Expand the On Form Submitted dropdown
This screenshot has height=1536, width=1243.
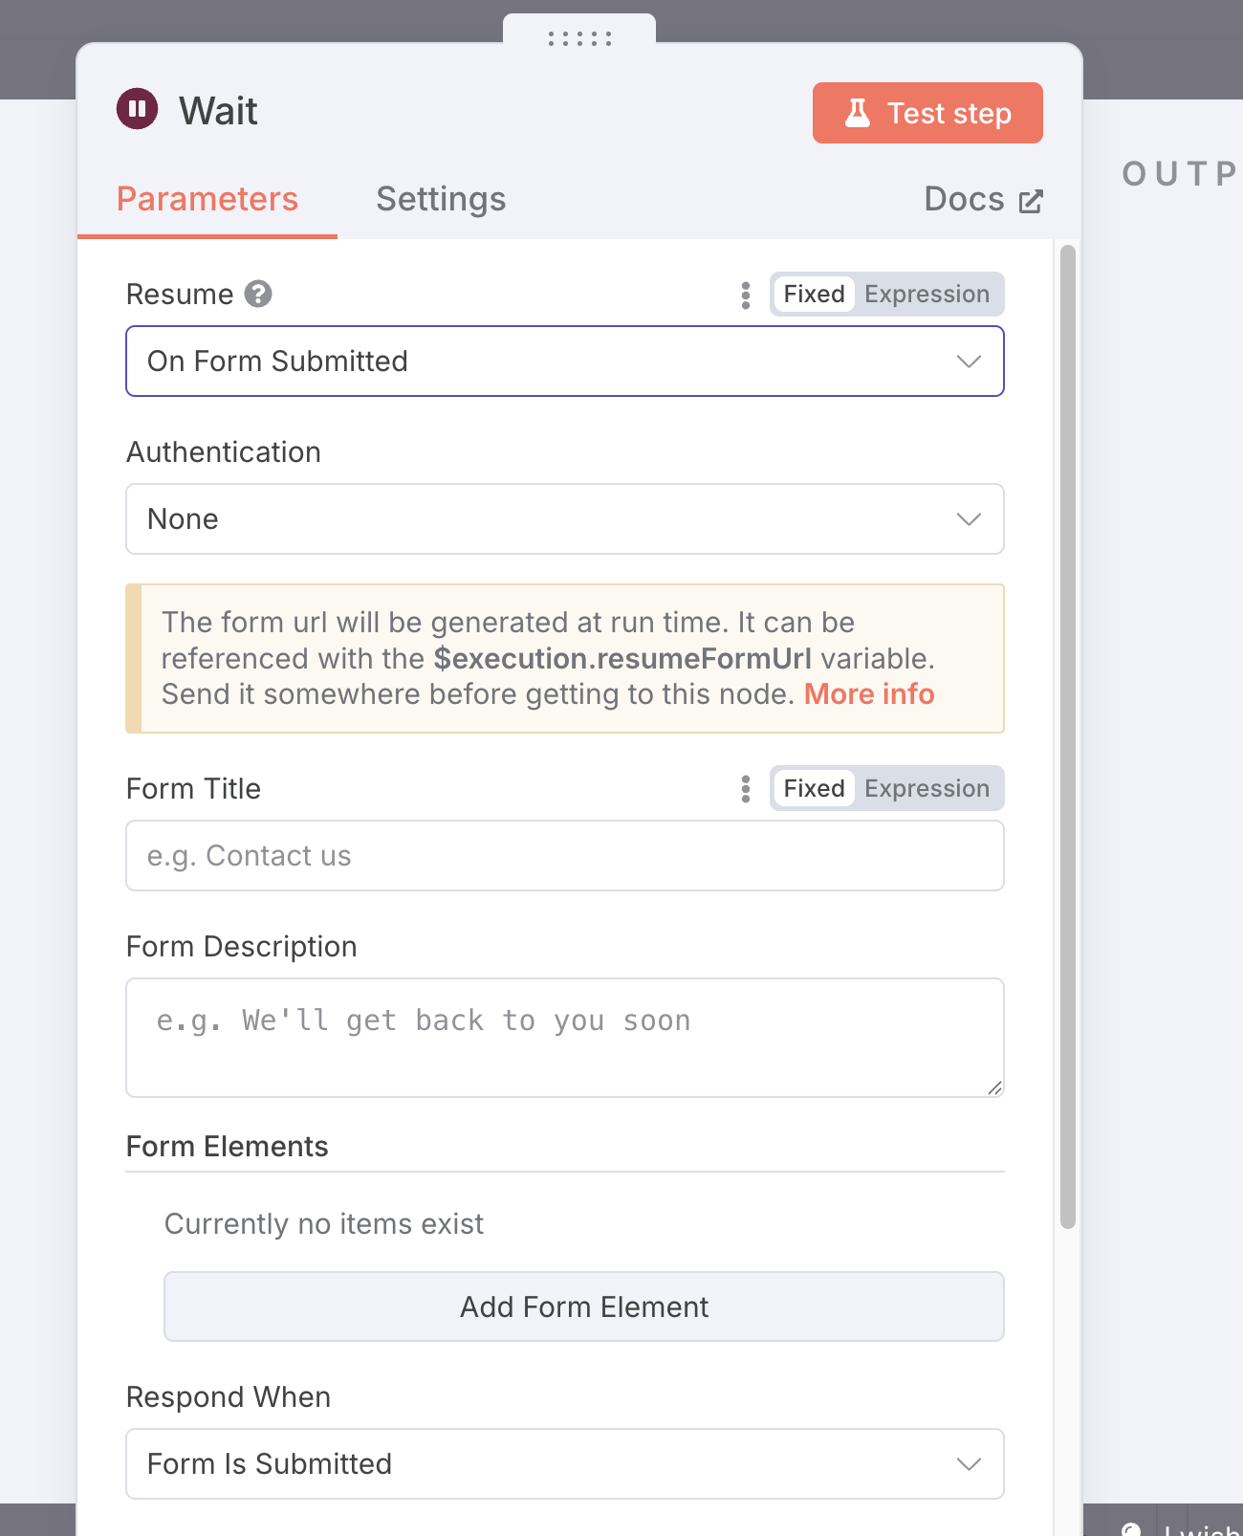tap(565, 362)
